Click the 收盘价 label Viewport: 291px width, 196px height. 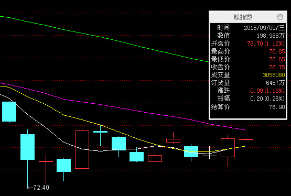tap(220, 67)
